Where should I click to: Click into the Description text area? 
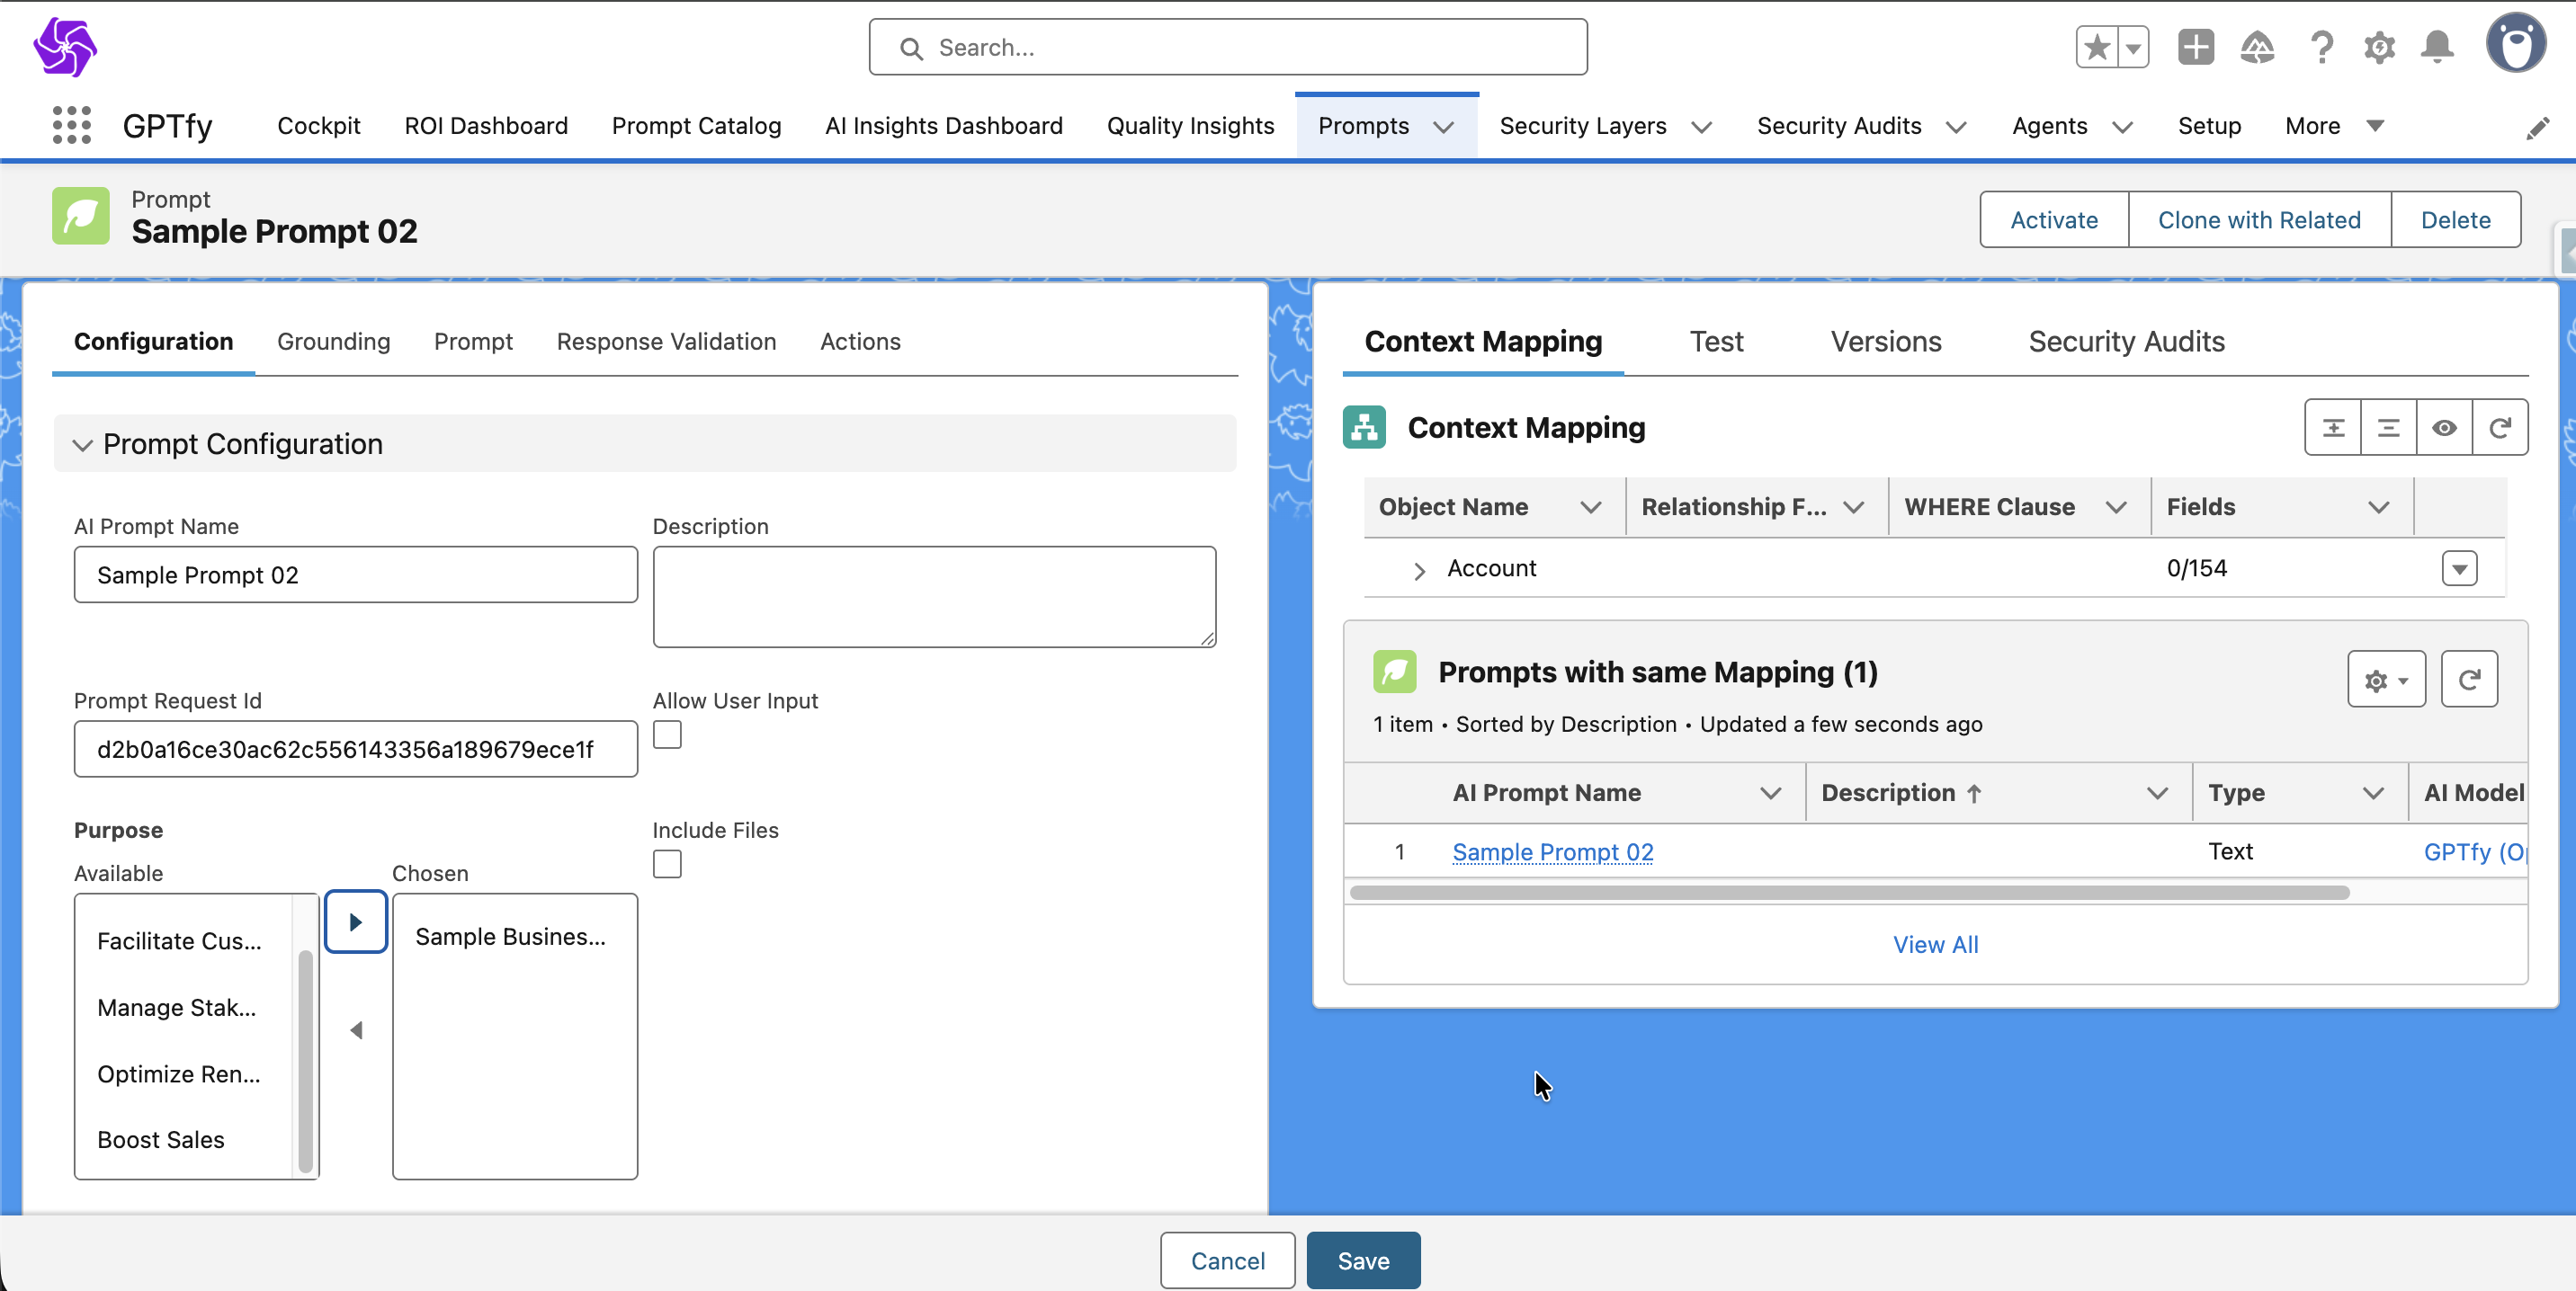tap(933, 595)
